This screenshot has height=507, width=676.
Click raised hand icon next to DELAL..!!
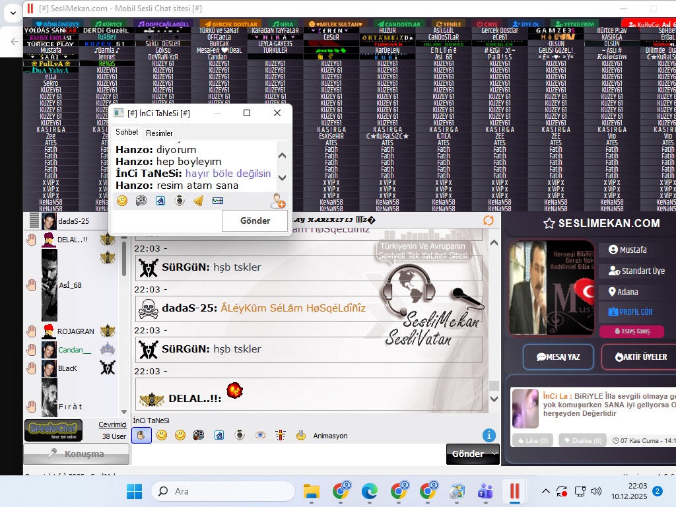(31, 240)
